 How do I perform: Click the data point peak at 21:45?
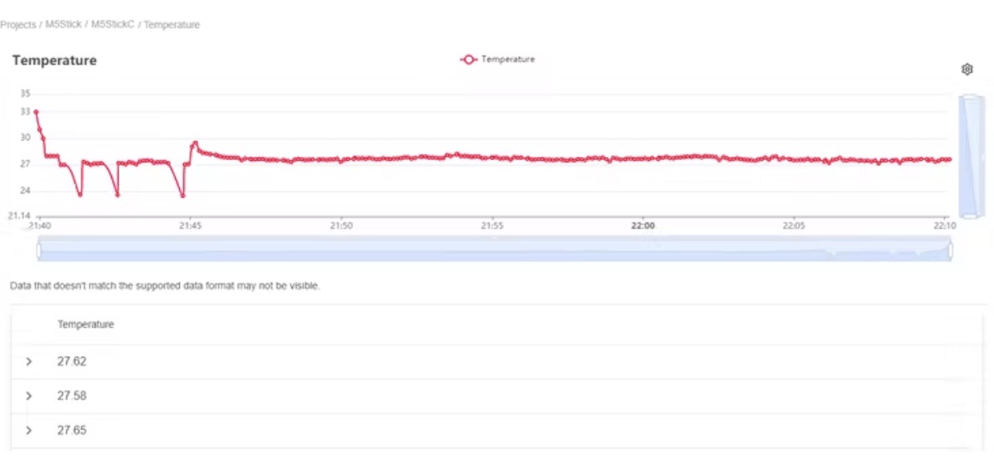[195, 143]
